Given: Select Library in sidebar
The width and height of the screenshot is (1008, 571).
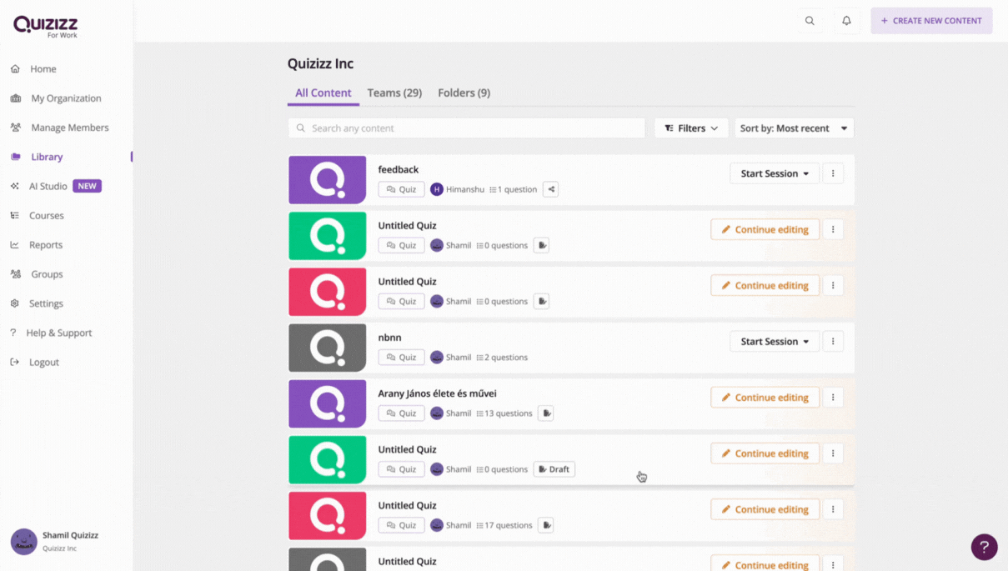Looking at the screenshot, I should click(x=47, y=157).
